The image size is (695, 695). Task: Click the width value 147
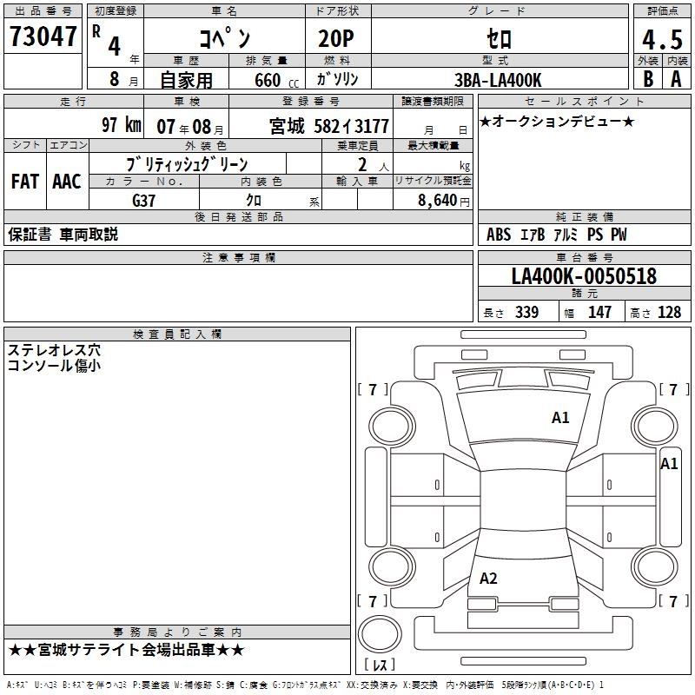click(599, 312)
